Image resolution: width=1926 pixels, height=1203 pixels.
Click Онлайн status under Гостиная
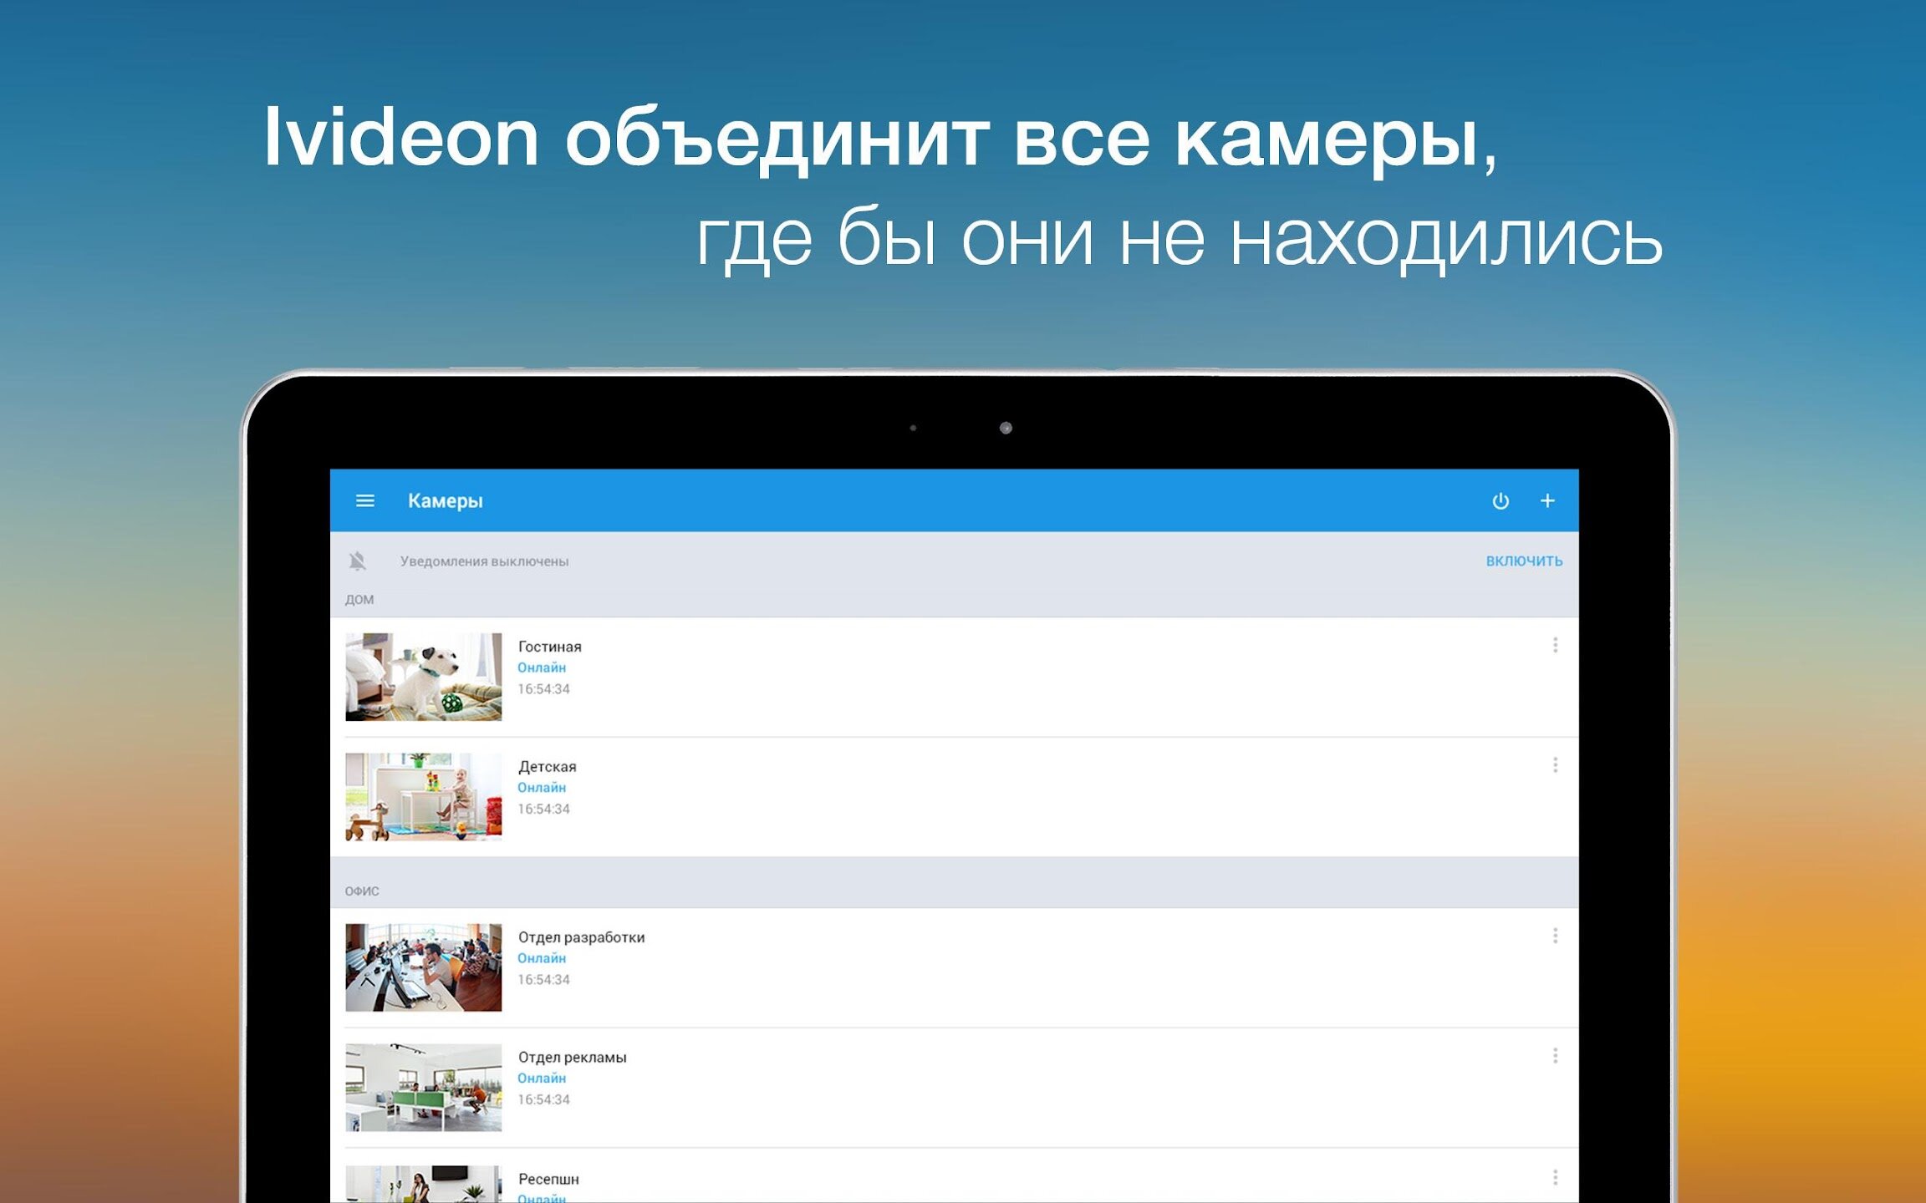point(542,667)
